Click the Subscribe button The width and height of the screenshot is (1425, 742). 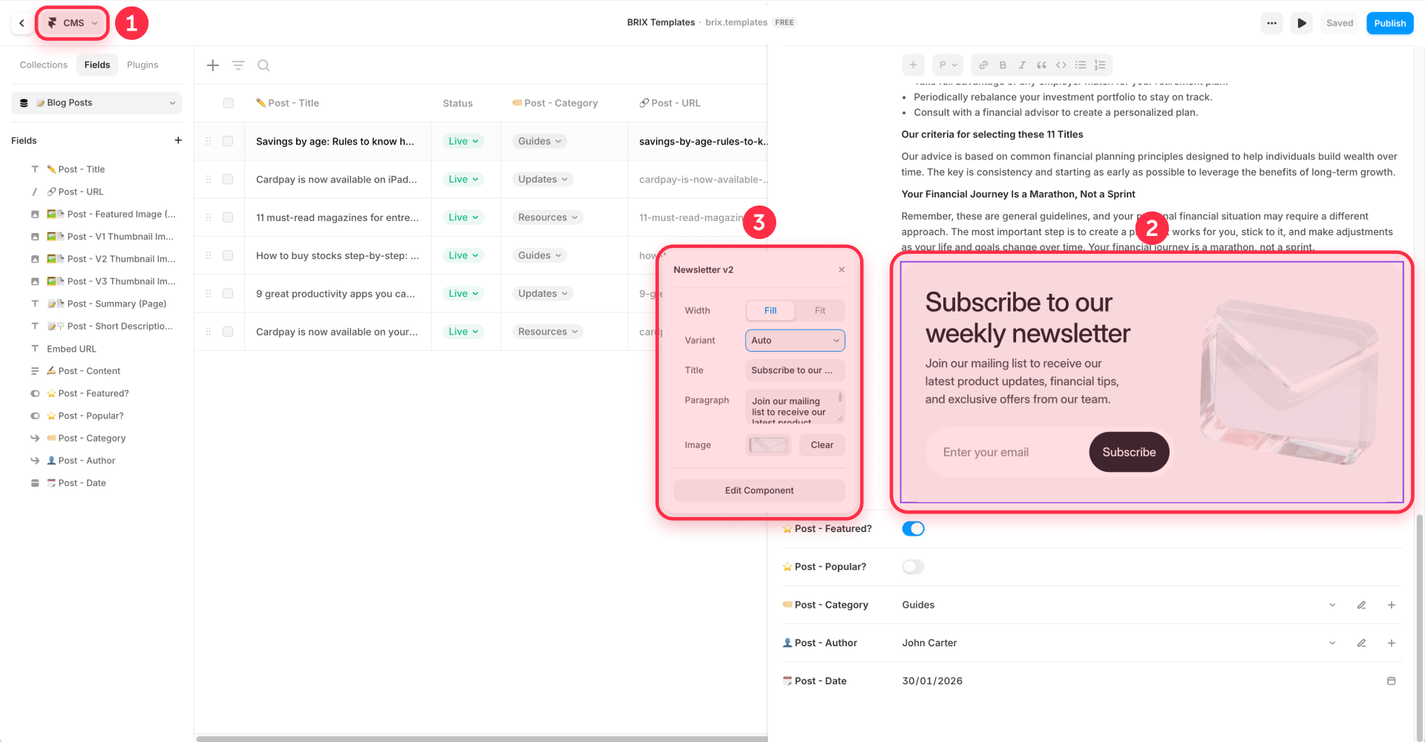[x=1129, y=452]
